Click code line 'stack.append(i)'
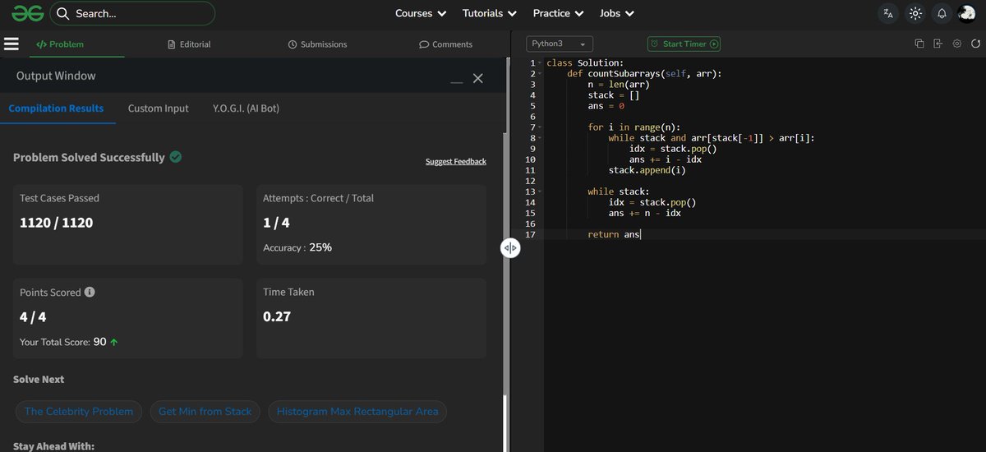Image resolution: width=986 pixels, height=452 pixels. pyautogui.click(x=647, y=170)
